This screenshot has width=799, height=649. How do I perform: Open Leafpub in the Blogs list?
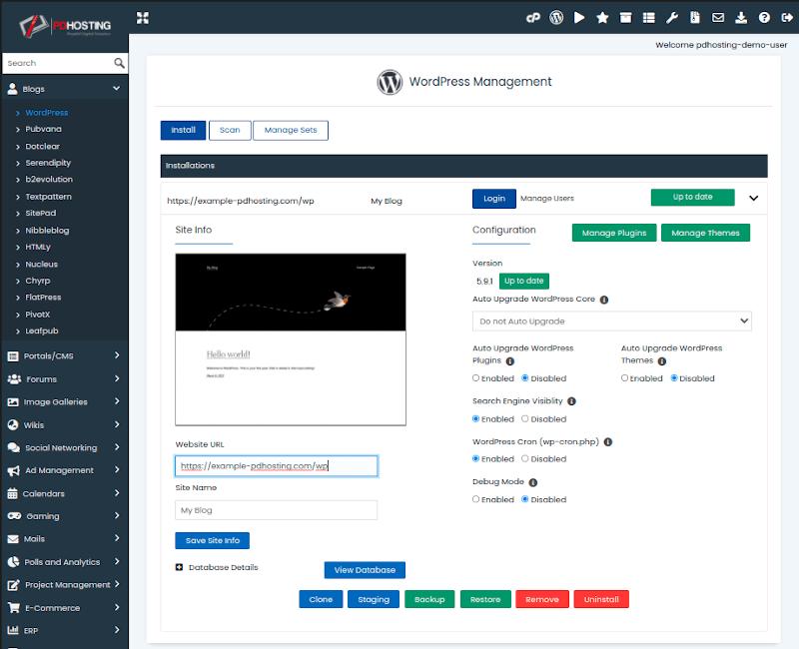point(42,331)
